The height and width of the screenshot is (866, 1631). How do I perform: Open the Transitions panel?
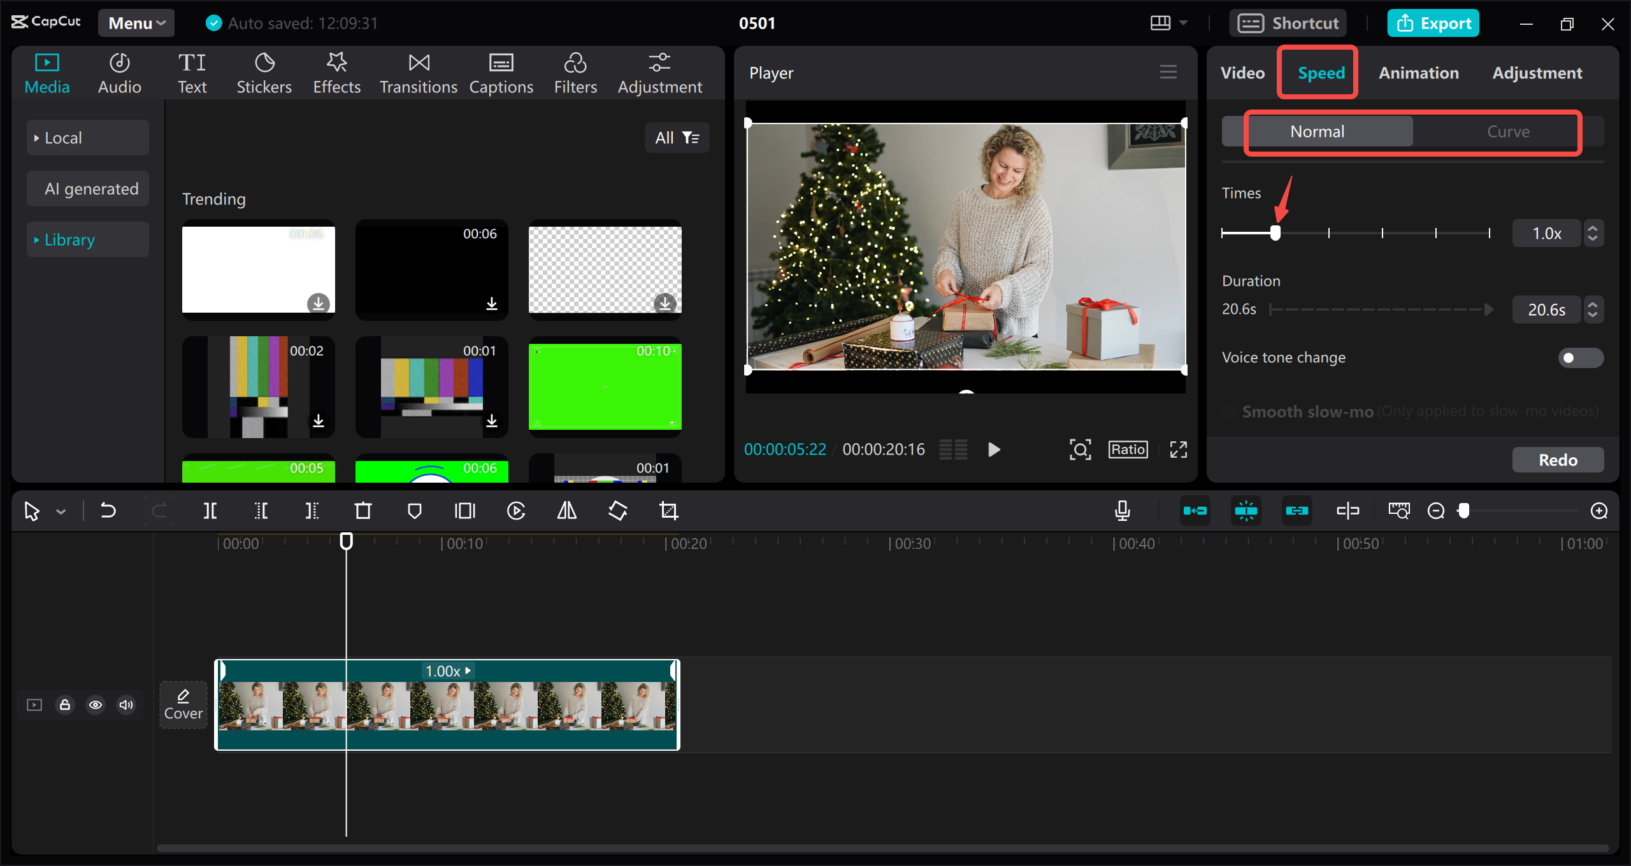[x=418, y=72]
